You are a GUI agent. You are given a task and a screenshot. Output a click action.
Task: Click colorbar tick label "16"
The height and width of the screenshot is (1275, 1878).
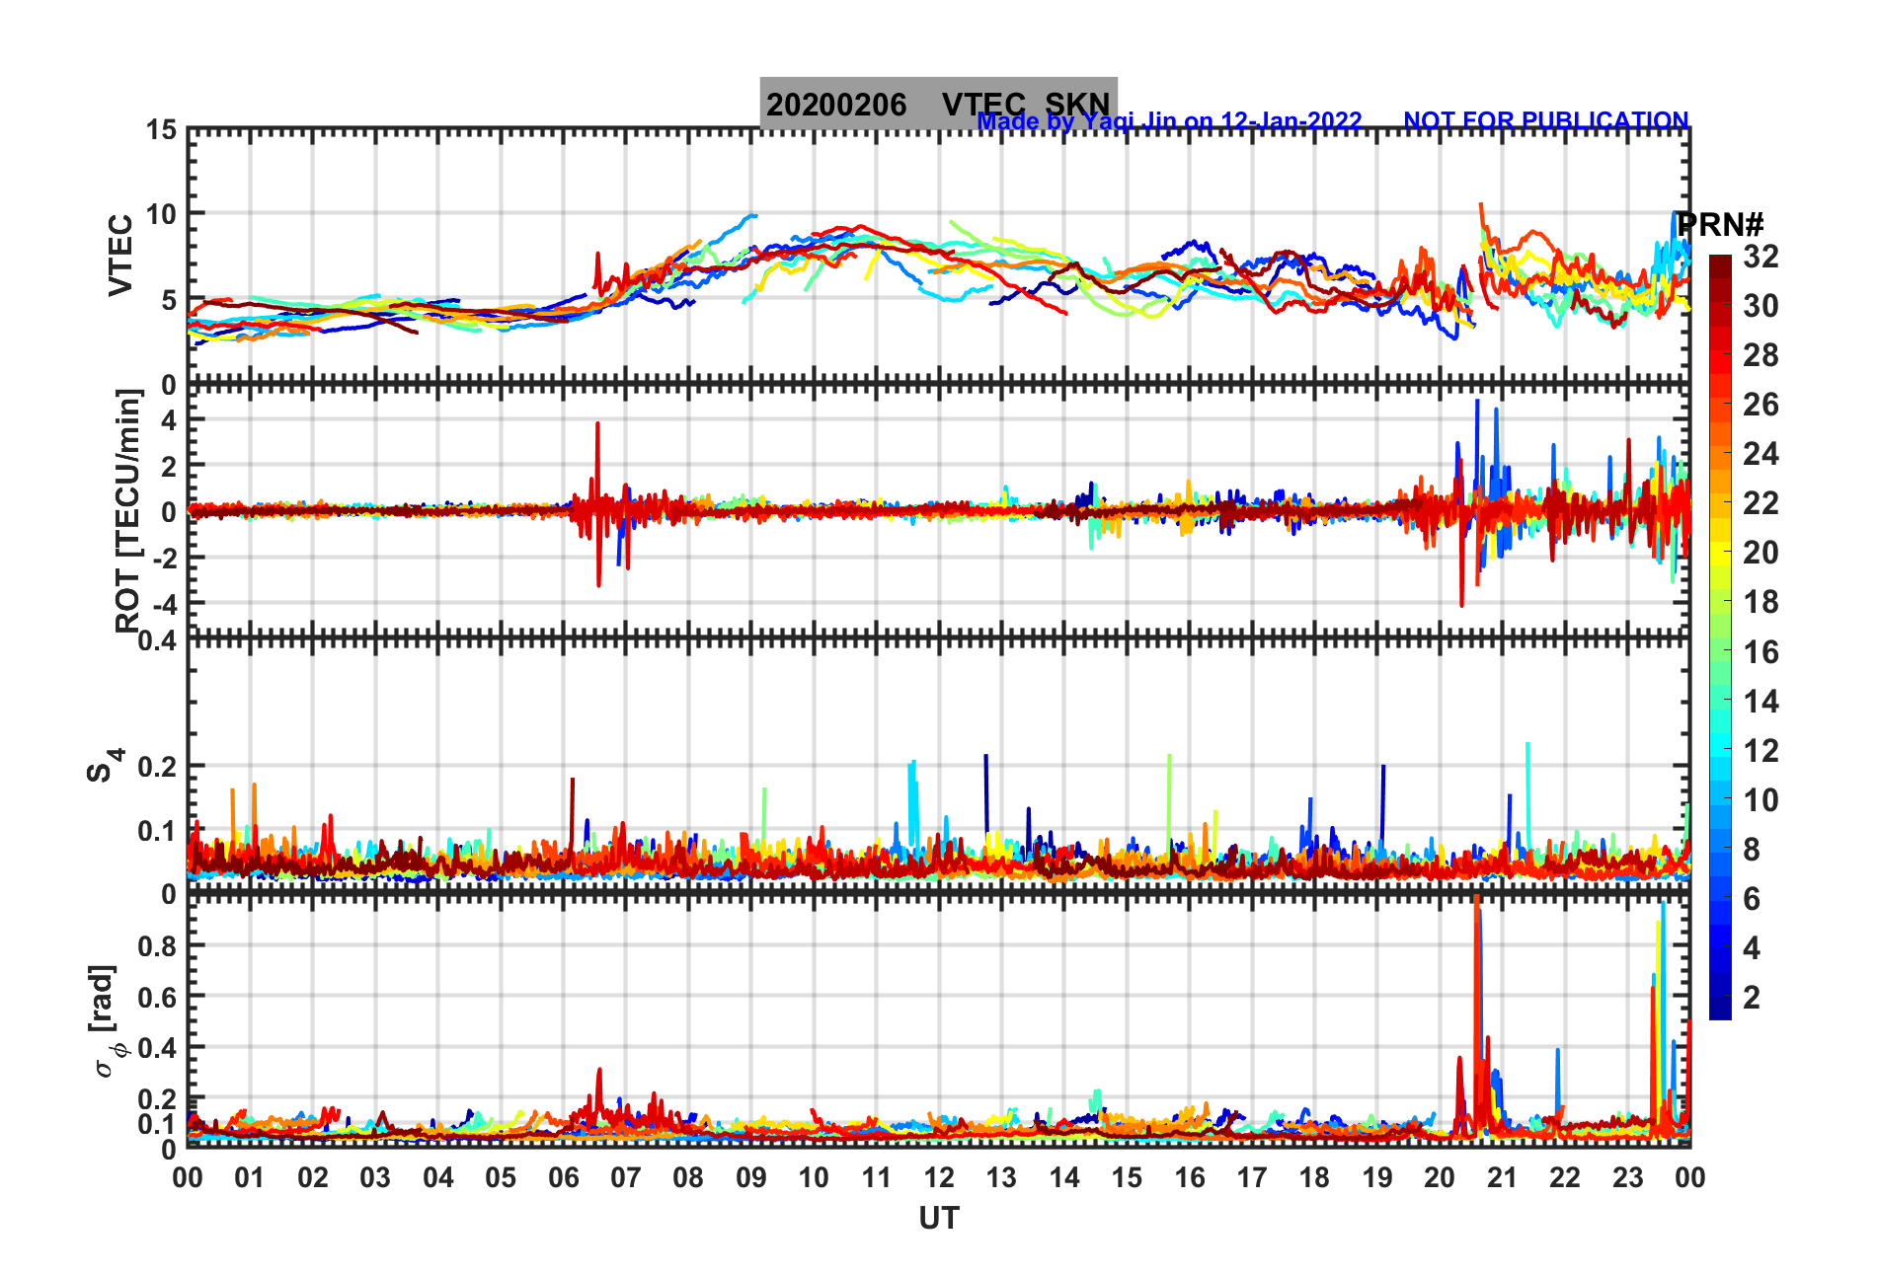[1761, 652]
